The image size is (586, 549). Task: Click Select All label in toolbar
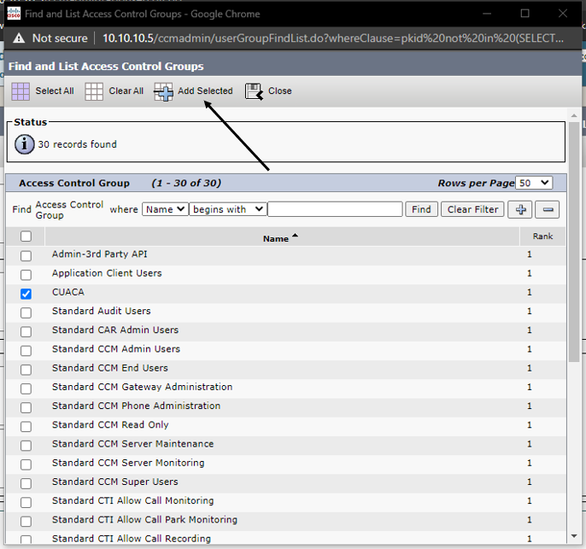(x=55, y=91)
